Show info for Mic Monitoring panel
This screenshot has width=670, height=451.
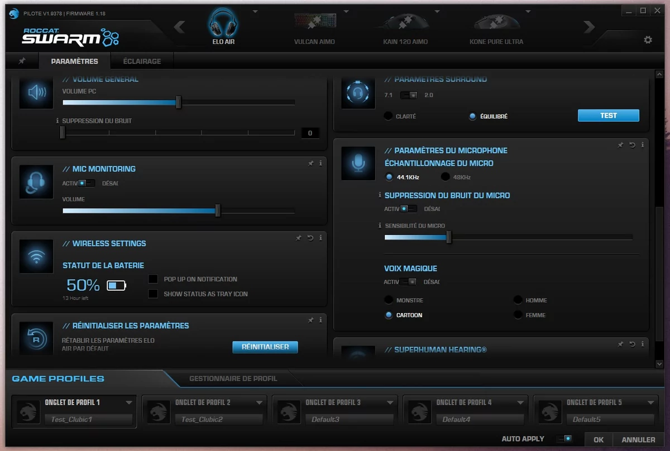click(x=320, y=164)
